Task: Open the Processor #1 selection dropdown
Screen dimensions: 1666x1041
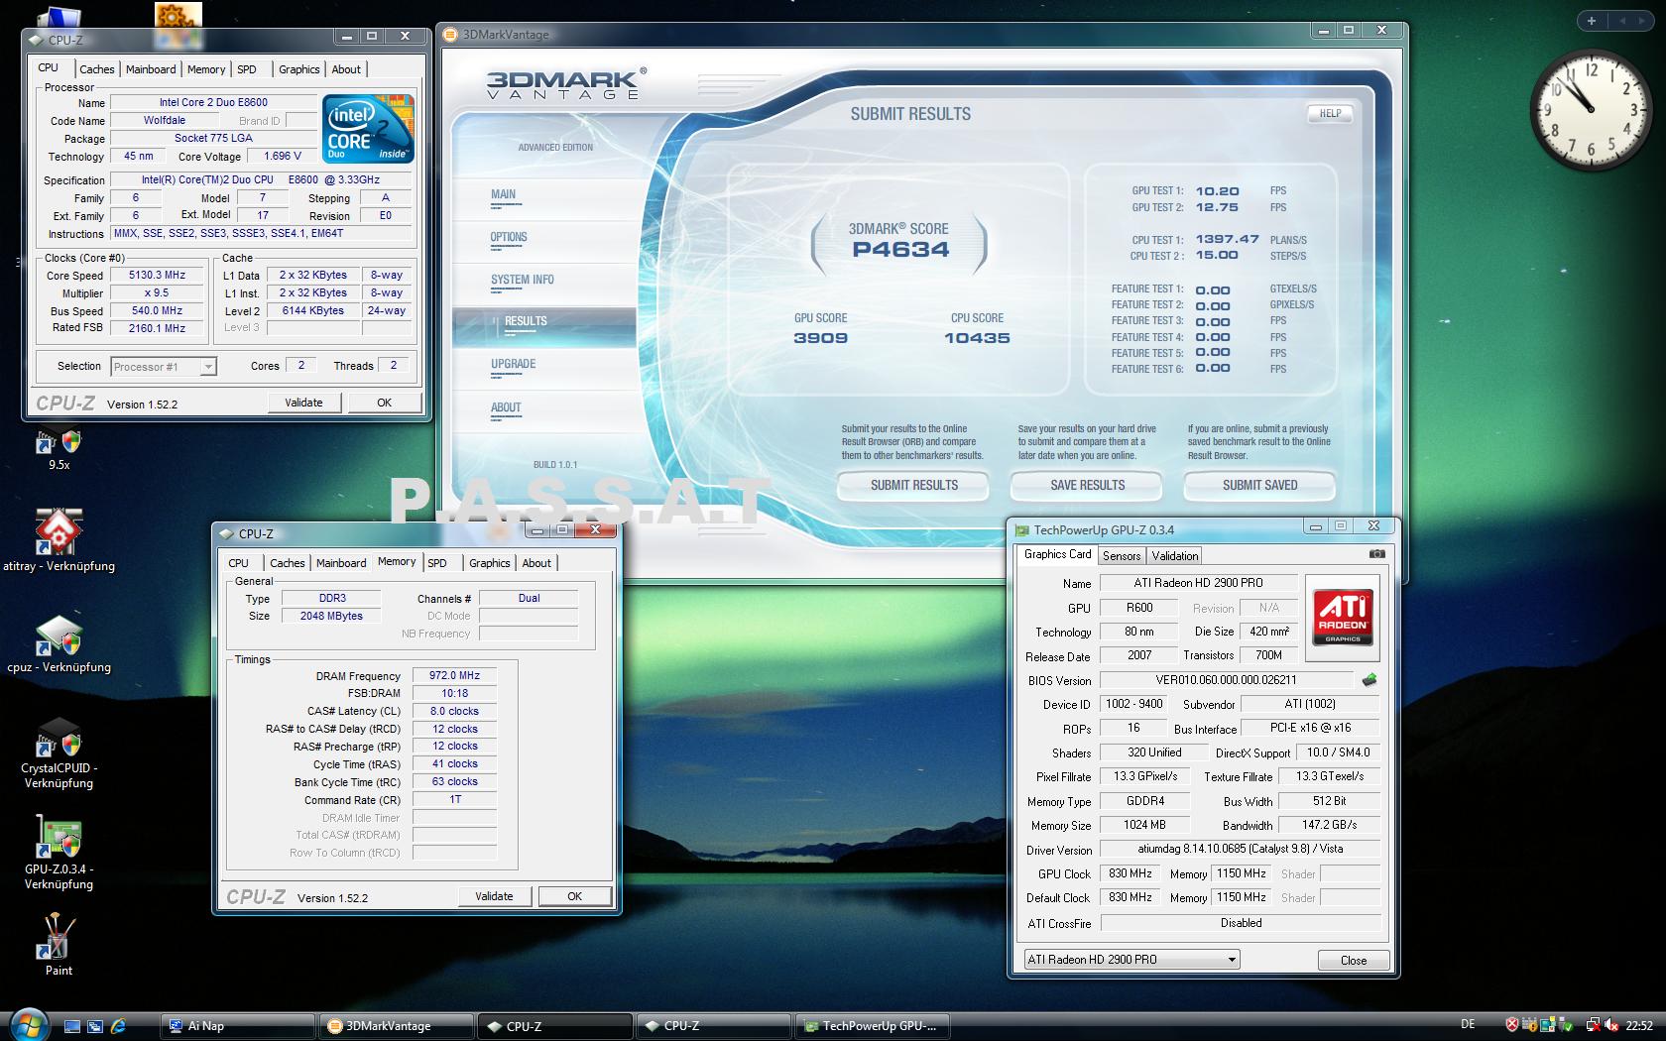Action: [x=164, y=367]
